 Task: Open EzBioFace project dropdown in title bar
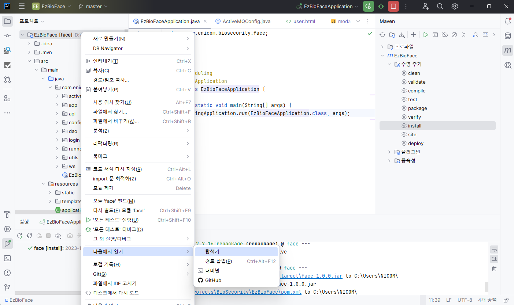(x=51, y=6)
